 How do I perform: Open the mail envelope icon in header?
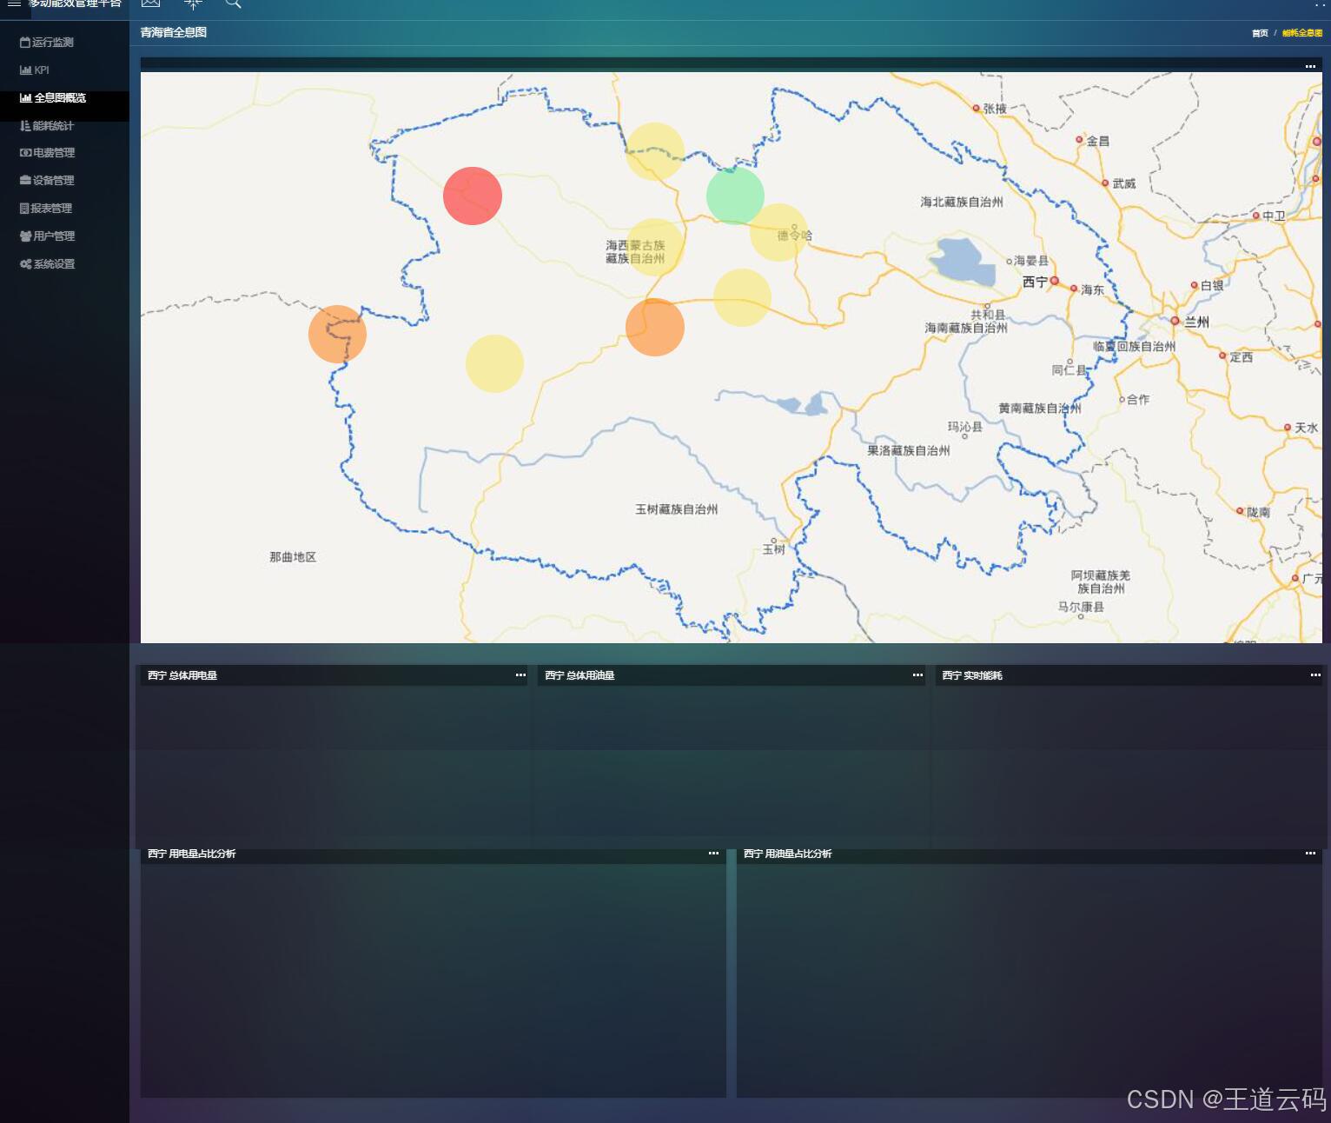[150, 3]
